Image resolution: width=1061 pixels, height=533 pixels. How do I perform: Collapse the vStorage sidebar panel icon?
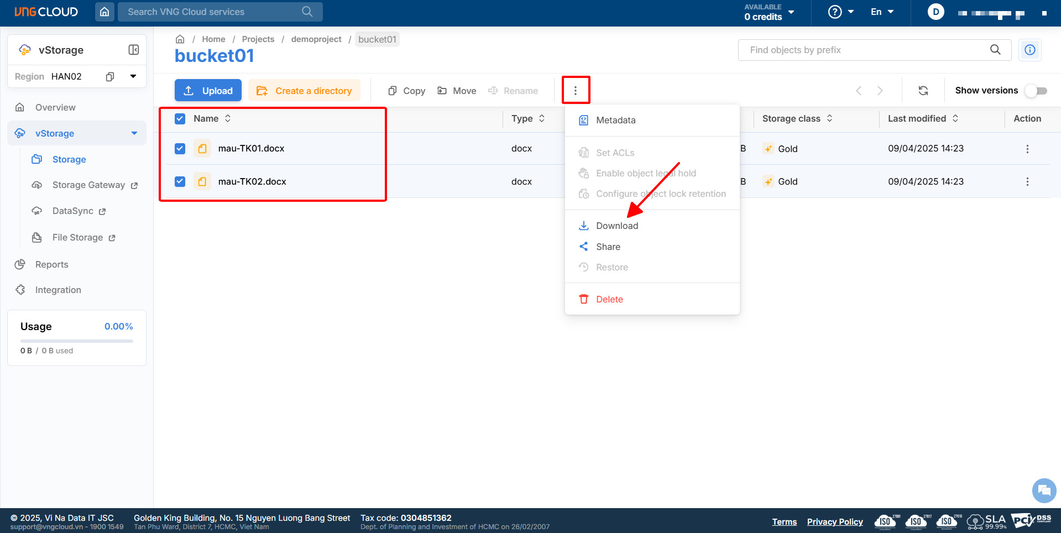tap(134, 50)
